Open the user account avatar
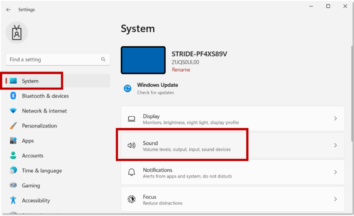This screenshot has width=354, height=216. click(17, 33)
